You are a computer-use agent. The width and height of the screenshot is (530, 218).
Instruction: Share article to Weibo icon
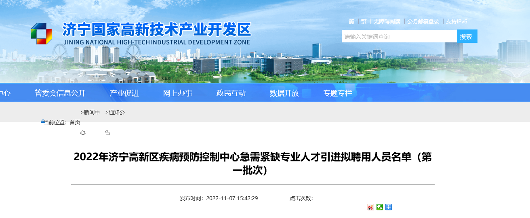pos(371,207)
